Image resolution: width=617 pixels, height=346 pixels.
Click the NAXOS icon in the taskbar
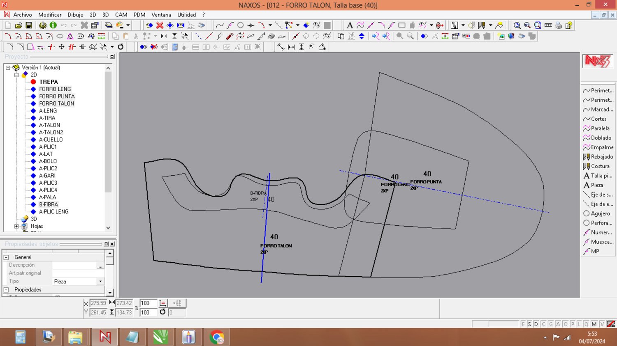click(x=105, y=337)
